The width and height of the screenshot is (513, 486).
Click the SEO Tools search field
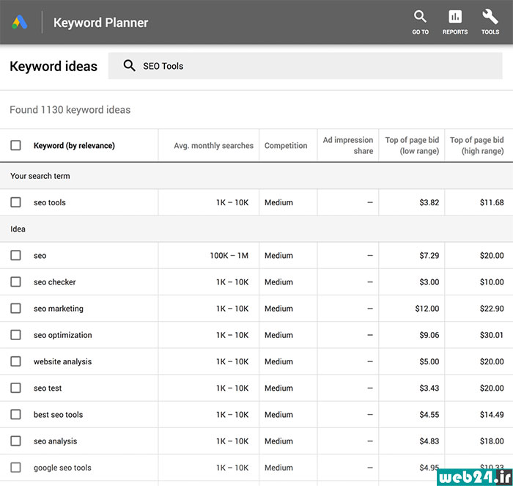[x=305, y=66]
